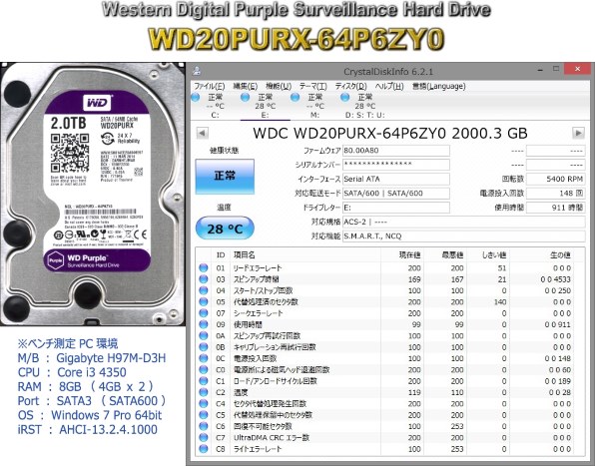
Task: Click the status icon of row 09 使用時間
Action: click(x=204, y=324)
